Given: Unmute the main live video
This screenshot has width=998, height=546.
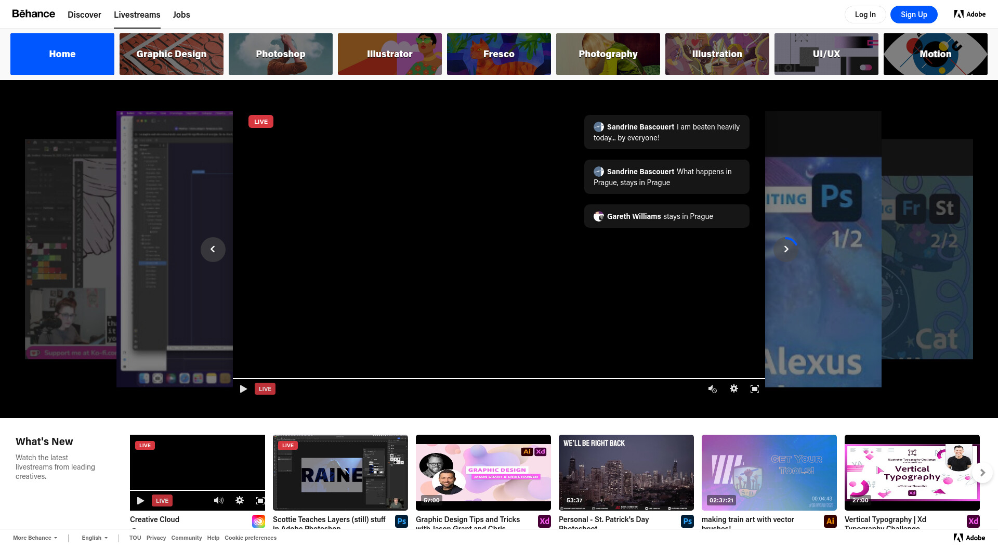Looking at the screenshot, I should pos(713,389).
